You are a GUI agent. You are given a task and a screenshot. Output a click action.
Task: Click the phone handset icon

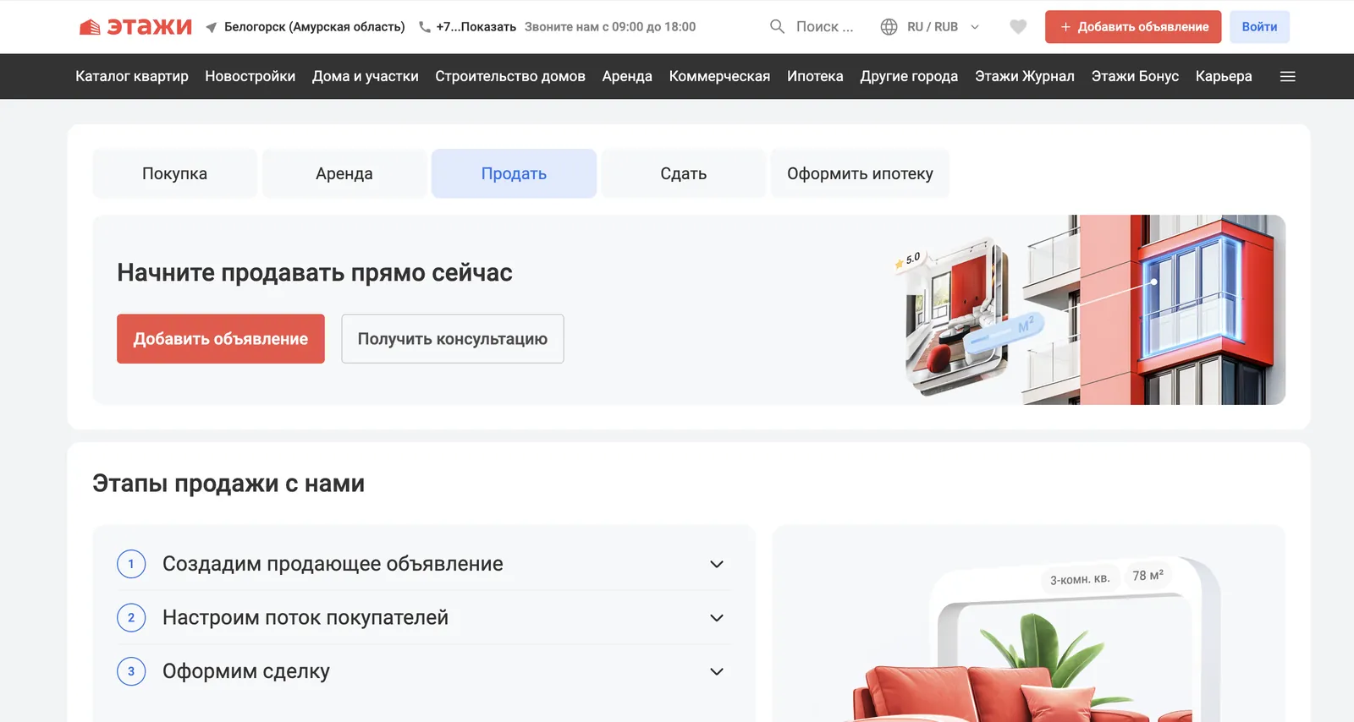(x=425, y=27)
